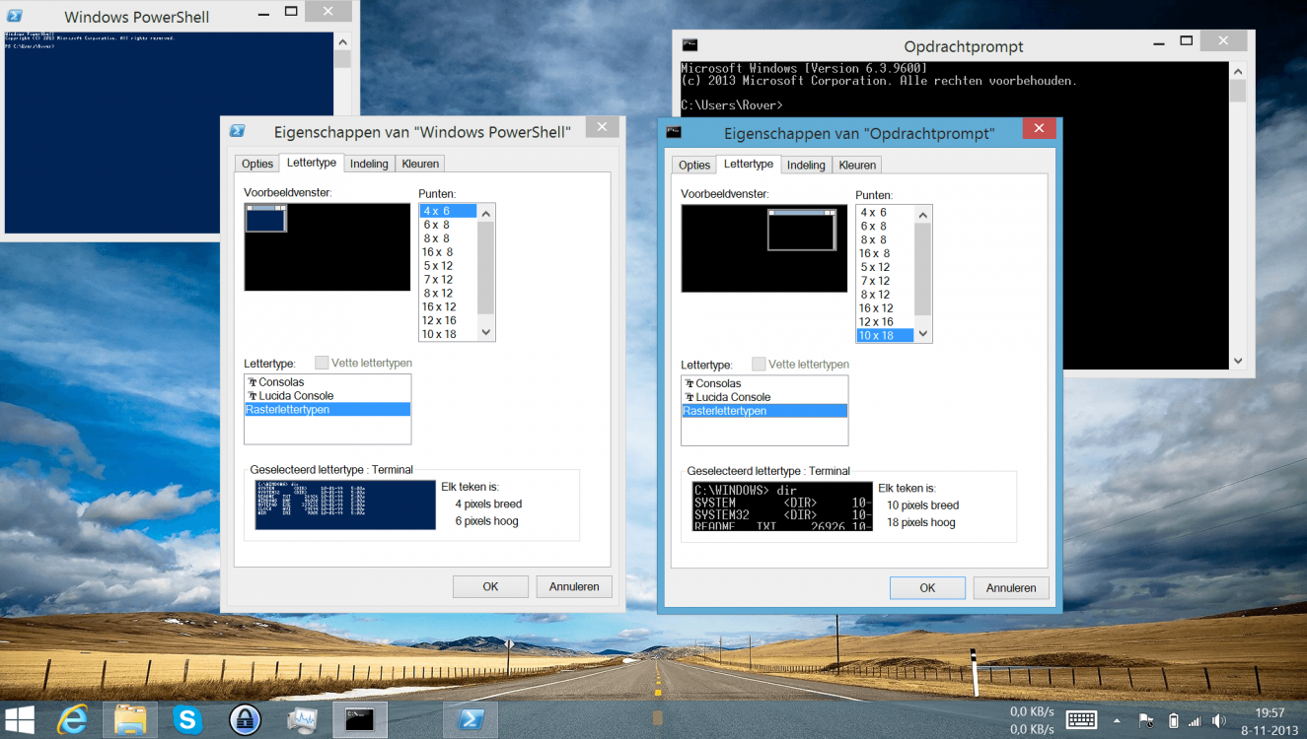Open File Explorer from the taskbar
The image size is (1307, 739).
[x=130, y=720]
